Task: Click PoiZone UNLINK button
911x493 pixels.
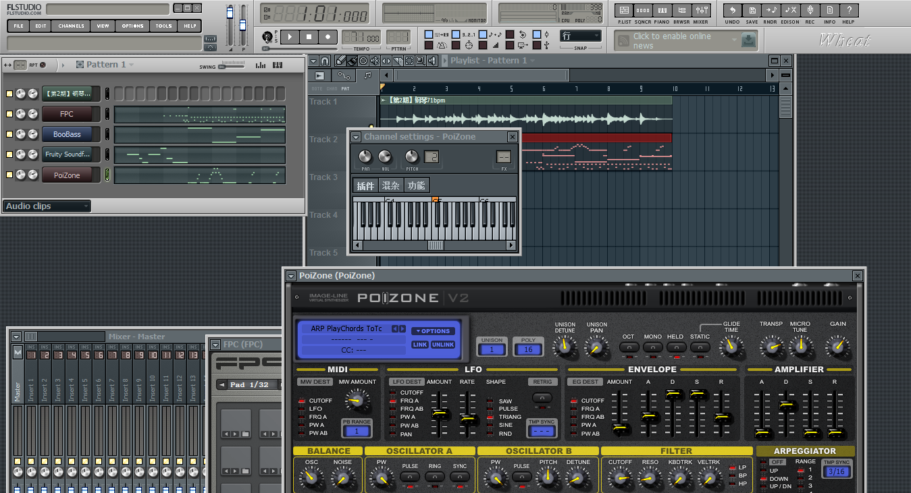Action: 443,345
